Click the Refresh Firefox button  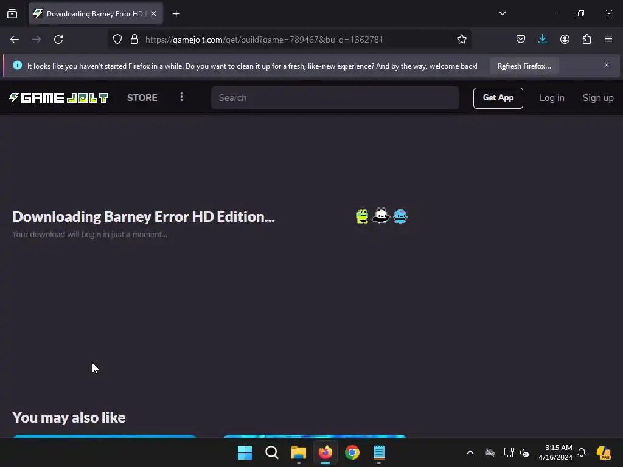click(524, 66)
